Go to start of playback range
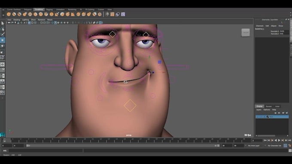The width and height of the screenshot is (292, 164). (265, 140)
